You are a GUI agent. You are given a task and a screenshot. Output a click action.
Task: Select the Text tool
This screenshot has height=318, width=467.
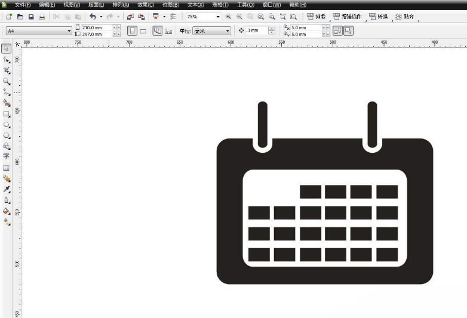[x=6, y=156]
